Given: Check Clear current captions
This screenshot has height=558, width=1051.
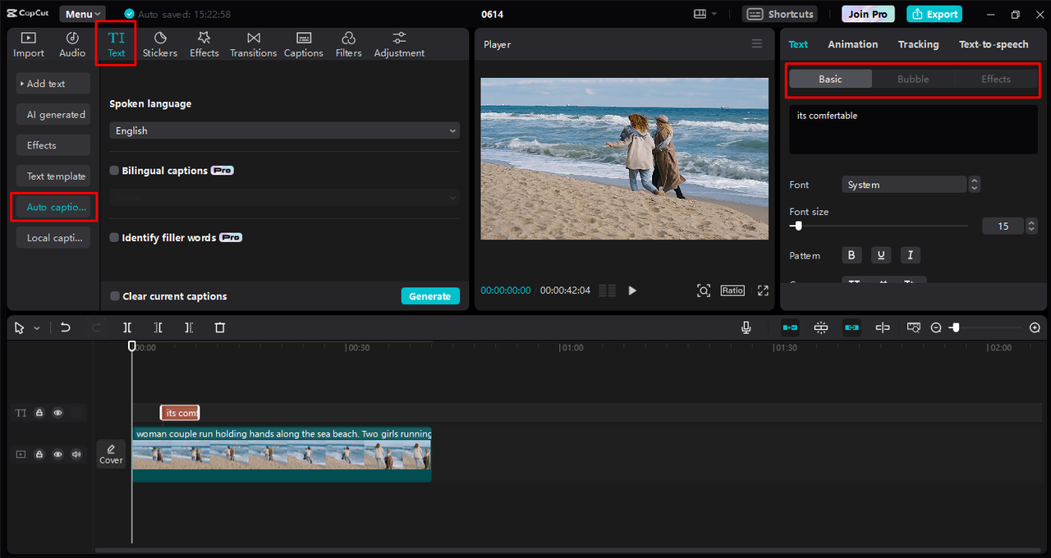Looking at the screenshot, I should point(115,296).
